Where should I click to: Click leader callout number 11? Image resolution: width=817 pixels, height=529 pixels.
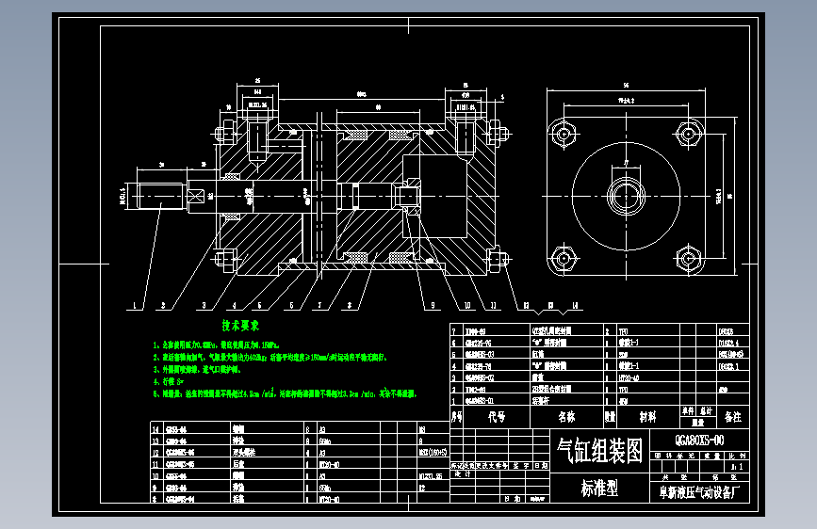(x=493, y=306)
